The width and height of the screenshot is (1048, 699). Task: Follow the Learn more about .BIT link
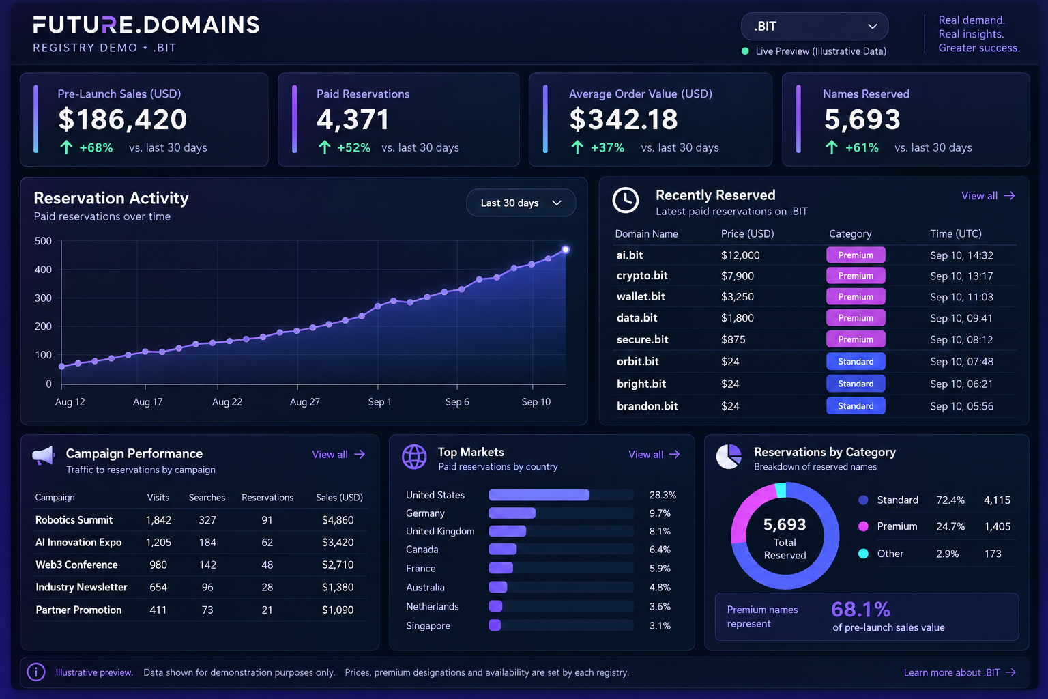tap(960, 673)
